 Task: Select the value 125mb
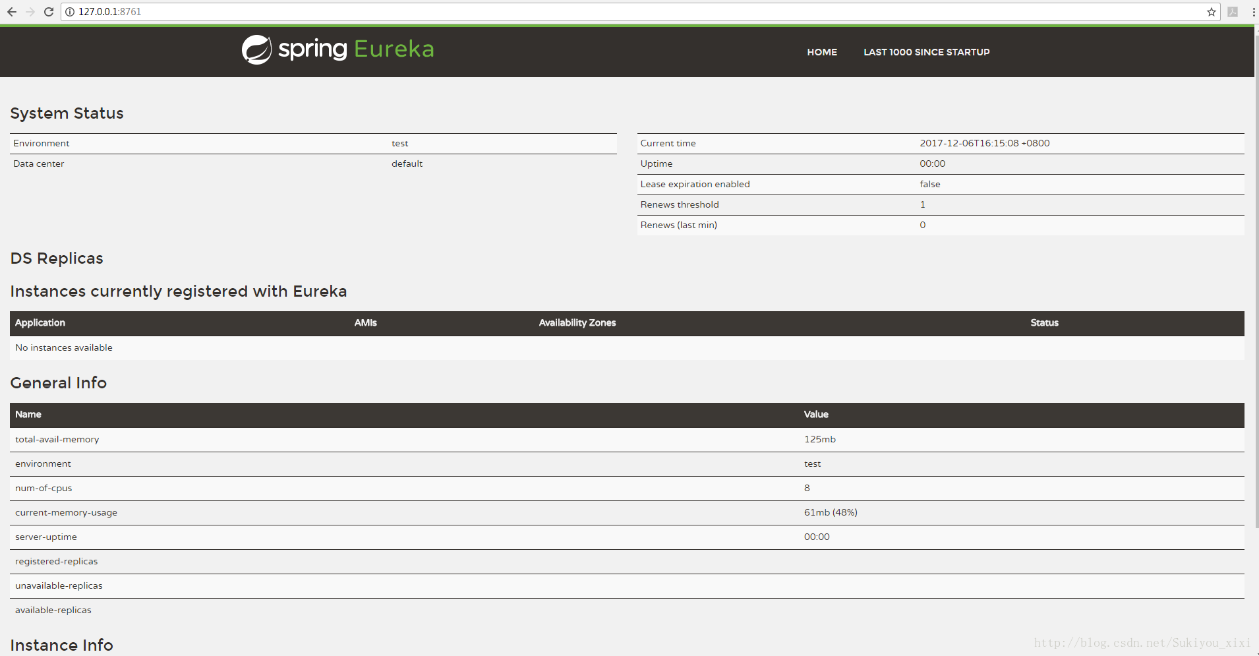coord(820,439)
